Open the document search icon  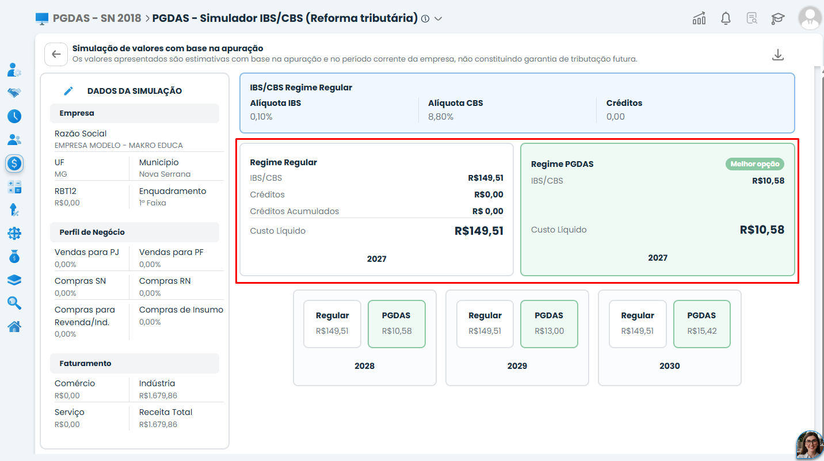click(x=752, y=18)
